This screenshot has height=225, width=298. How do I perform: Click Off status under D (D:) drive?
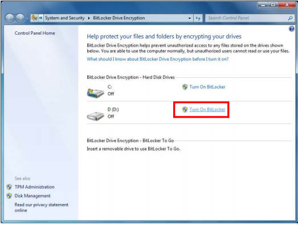pos(111,116)
